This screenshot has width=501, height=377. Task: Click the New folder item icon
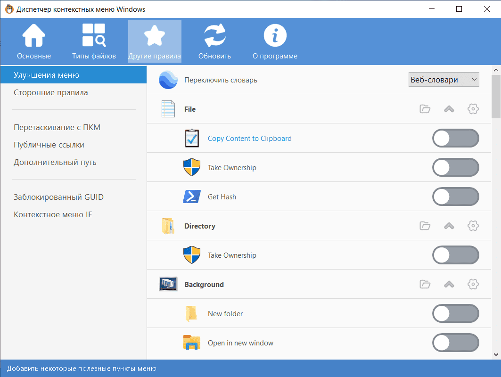[x=191, y=313]
